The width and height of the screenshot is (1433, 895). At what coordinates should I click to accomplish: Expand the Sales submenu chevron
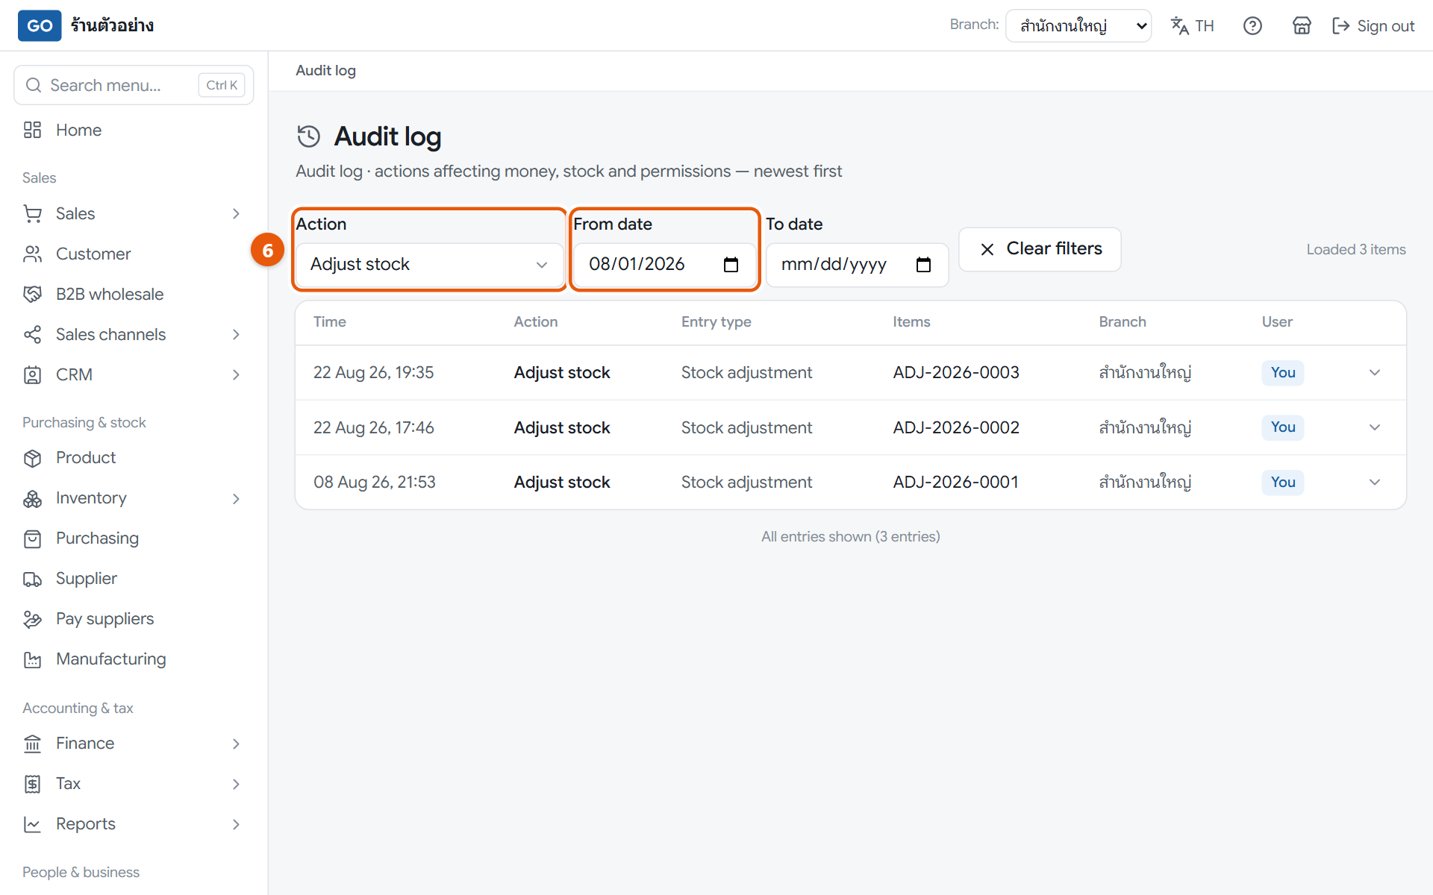(236, 214)
